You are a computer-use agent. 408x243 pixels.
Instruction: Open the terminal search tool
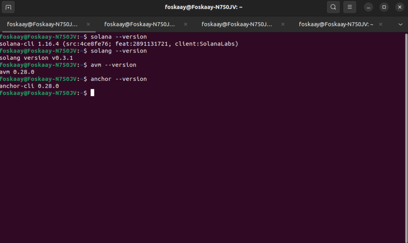(x=333, y=7)
